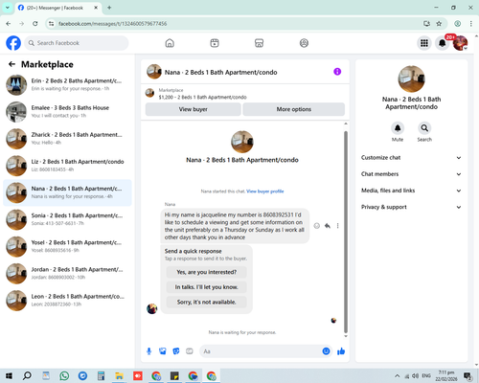Click the Facebook logo
Viewport: 479px width, 383px height.
pyautogui.click(x=13, y=43)
